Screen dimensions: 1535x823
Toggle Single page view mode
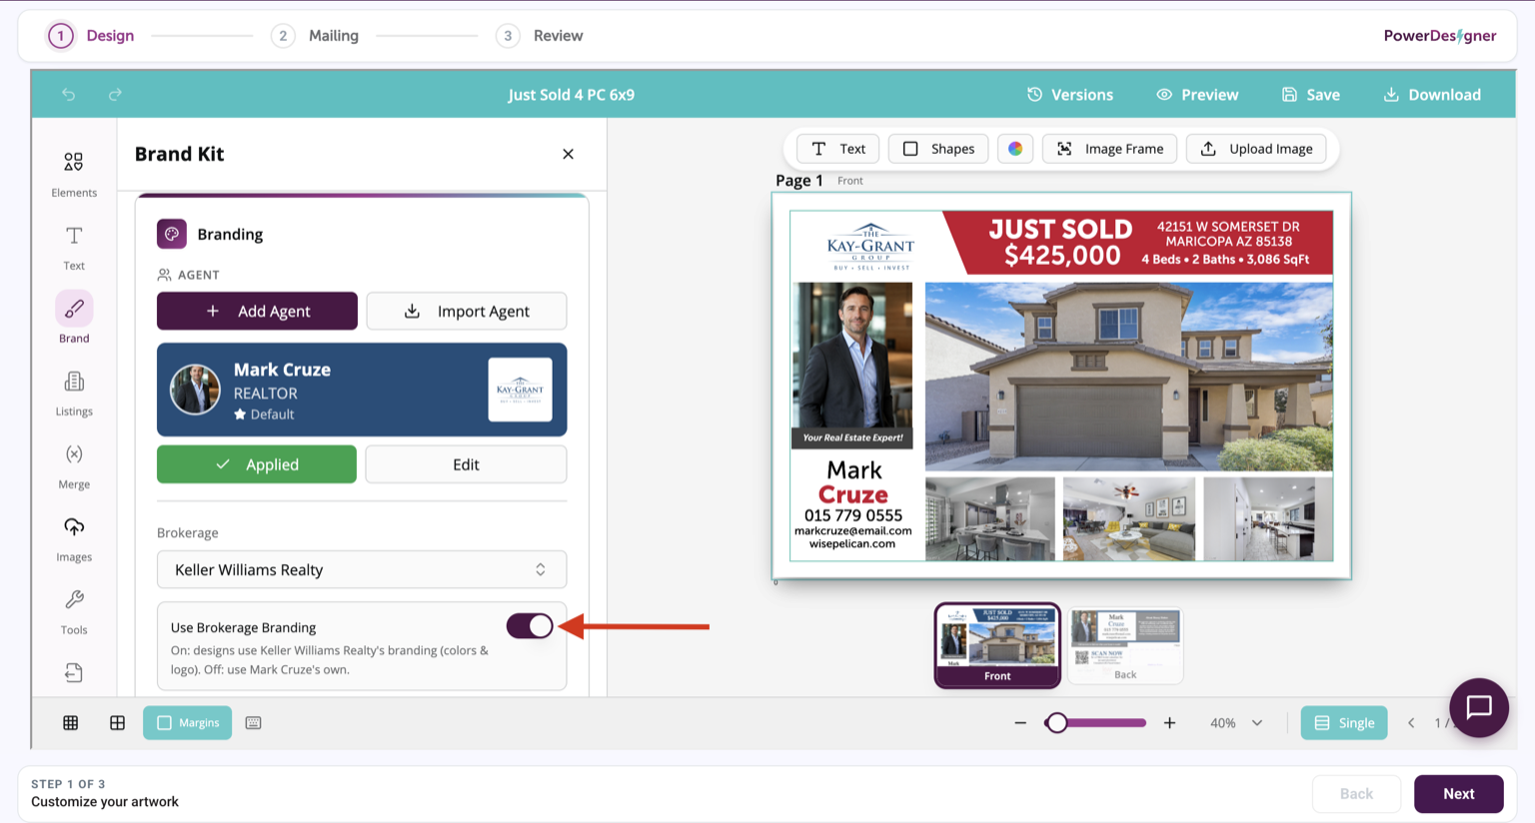pyautogui.click(x=1344, y=723)
